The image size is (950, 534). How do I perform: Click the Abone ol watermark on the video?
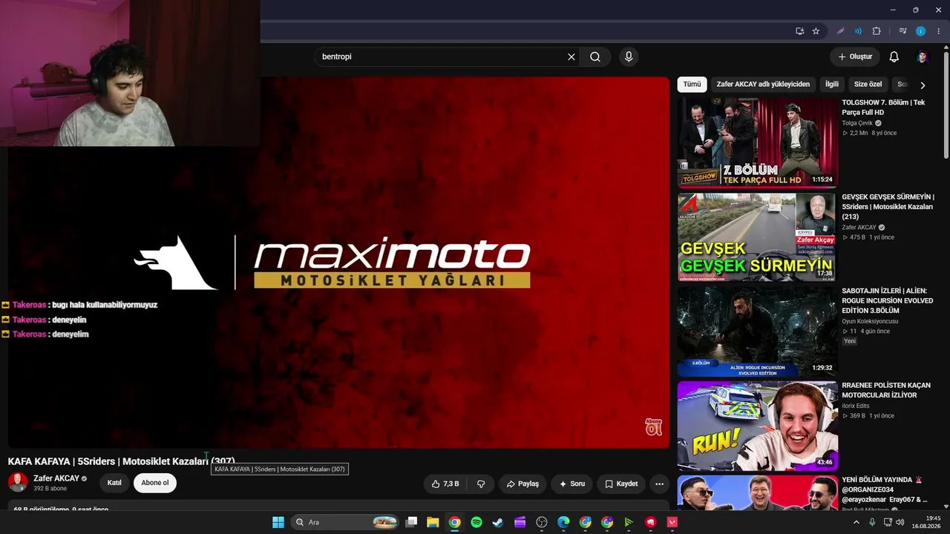pos(653,426)
